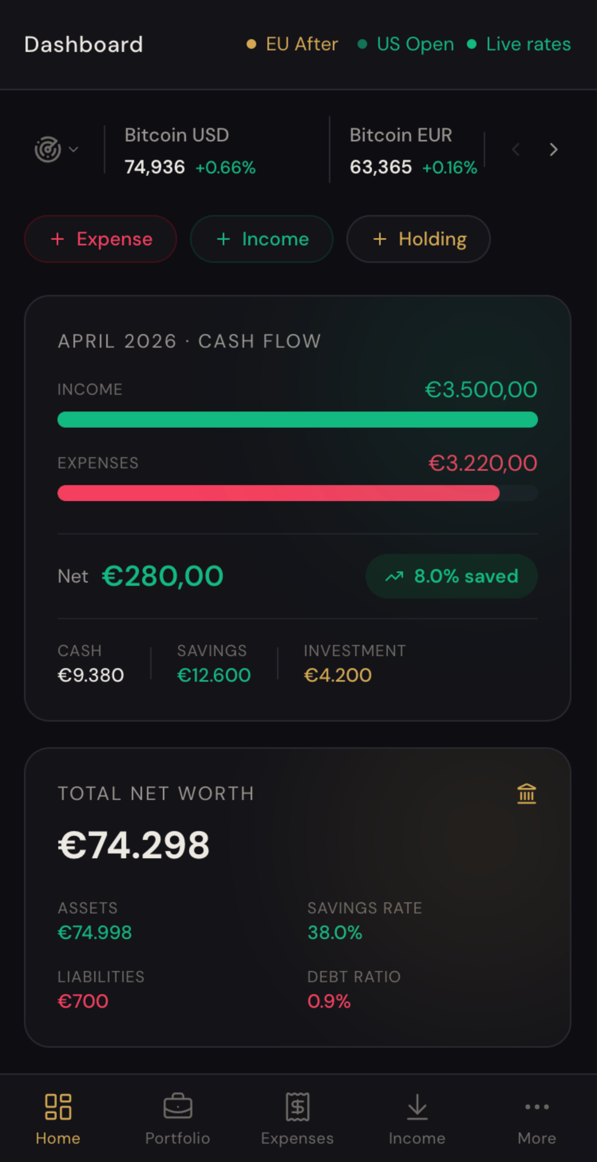The height and width of the screenshot is (1162, 597).
Task: Select the 8.0% saved badge
Action: click(451, 575)
